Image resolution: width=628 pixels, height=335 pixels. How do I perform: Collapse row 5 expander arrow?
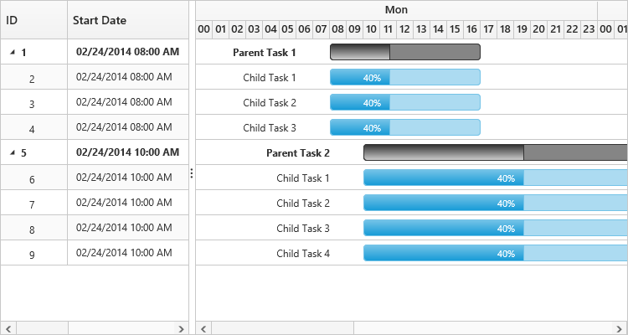pyautogui.click(x=13, y=152)
